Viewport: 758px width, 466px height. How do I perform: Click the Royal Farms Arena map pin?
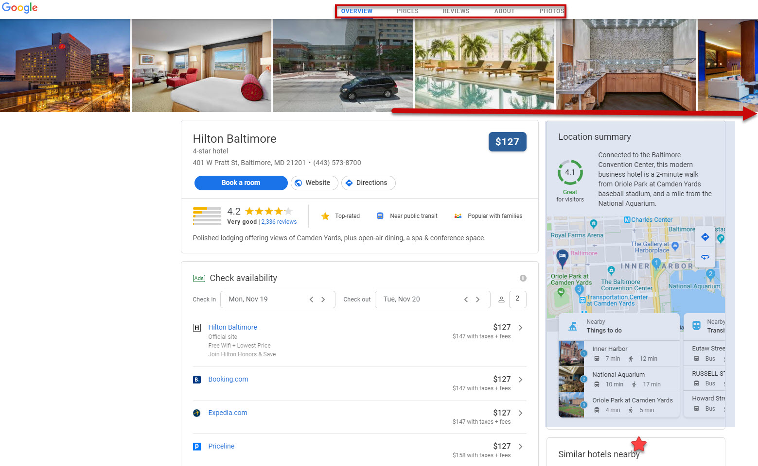click(593, 224)
